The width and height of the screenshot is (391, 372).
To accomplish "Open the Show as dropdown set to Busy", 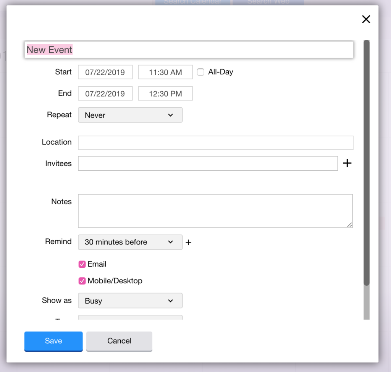I will click(130, 301).
